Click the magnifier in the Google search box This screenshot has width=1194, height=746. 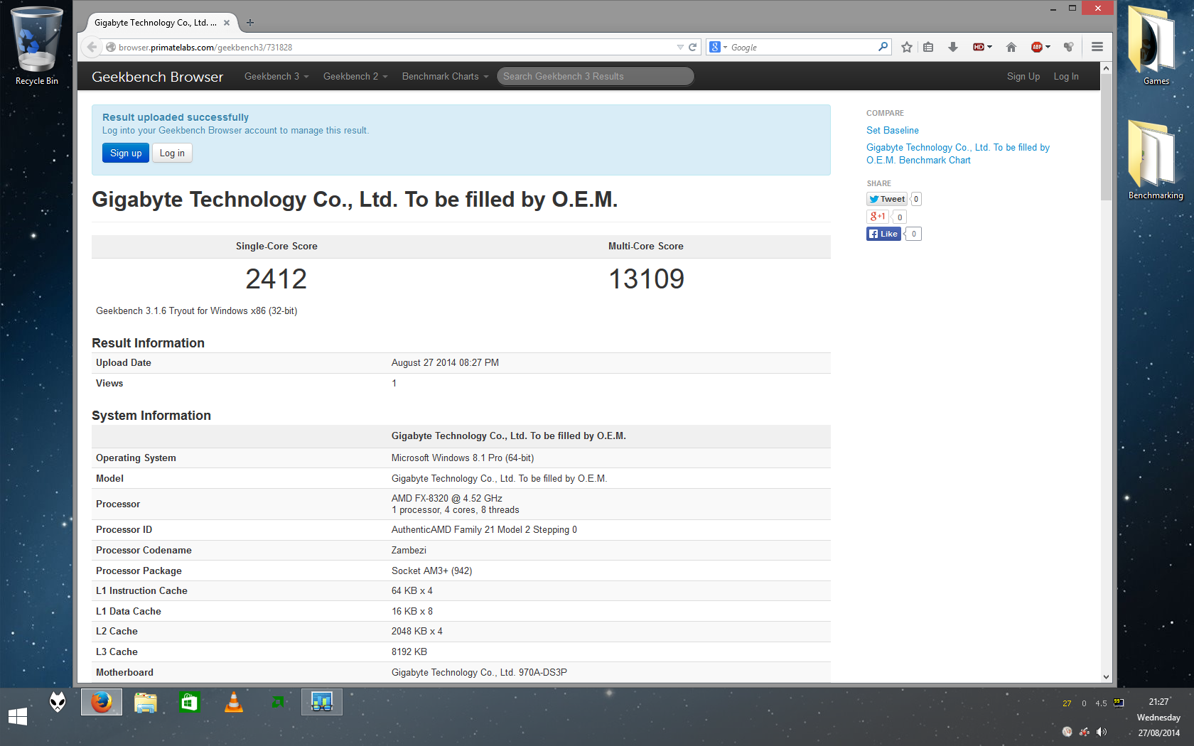click(x=883, y=47)
